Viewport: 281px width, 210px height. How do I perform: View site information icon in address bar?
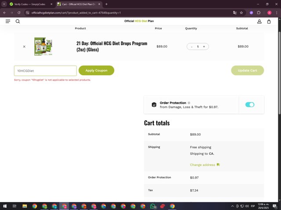point(27,13)
